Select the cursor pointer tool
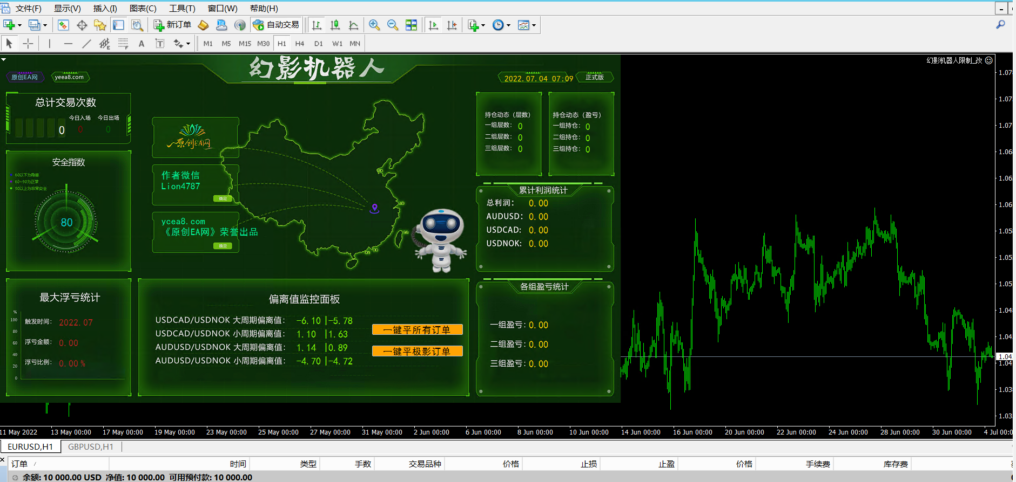 point(9,43)
